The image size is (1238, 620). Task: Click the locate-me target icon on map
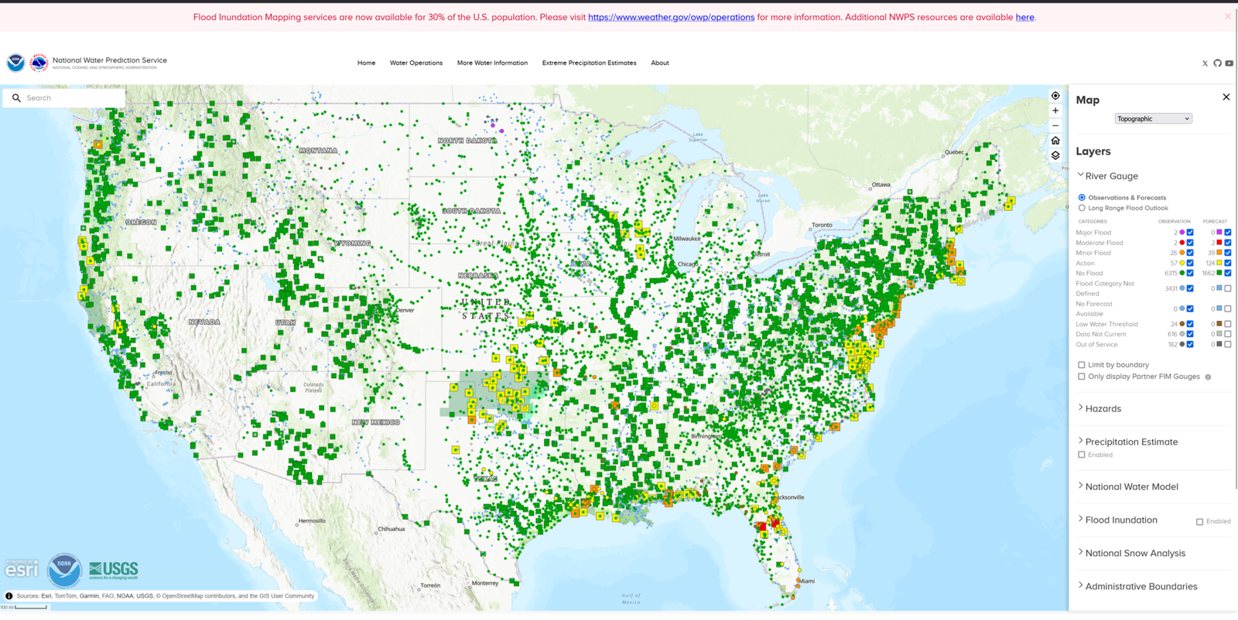tap(1055, 96)
